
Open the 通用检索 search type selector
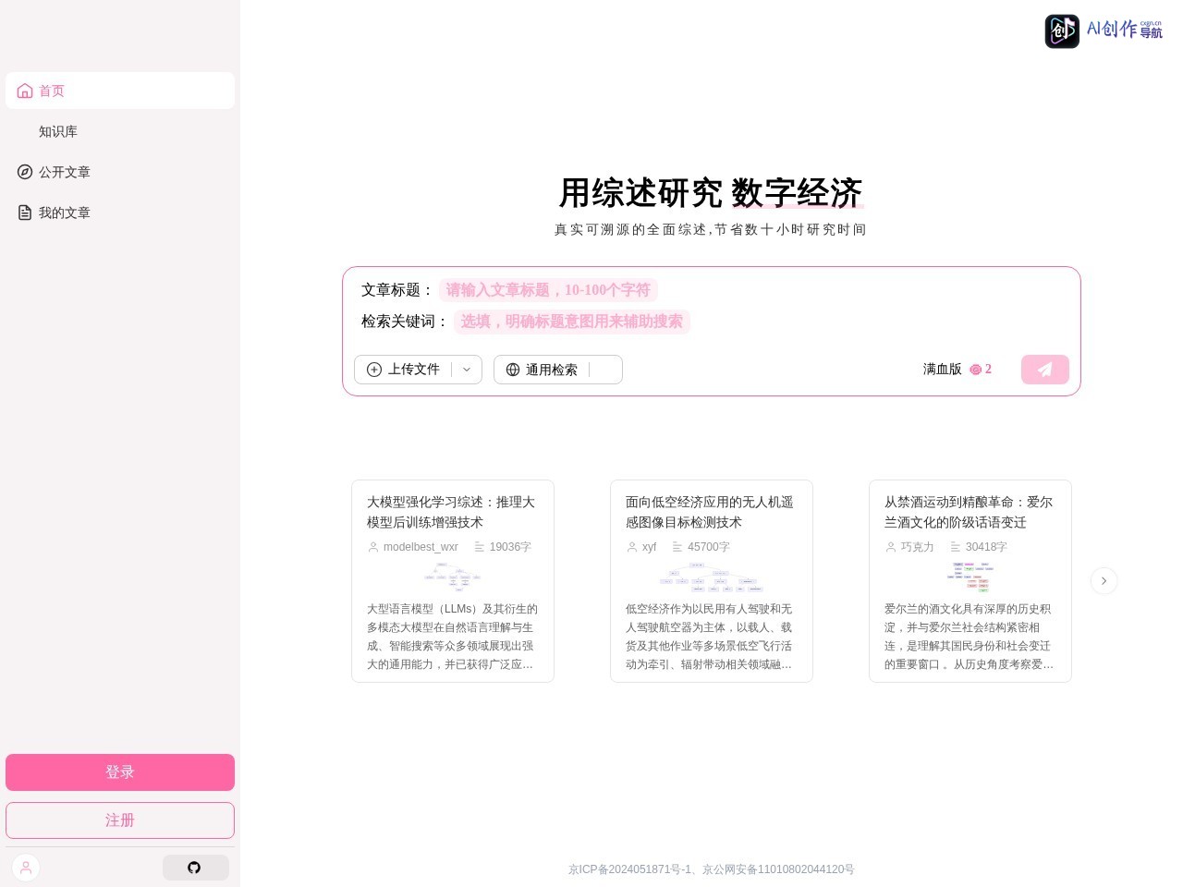[558, 370]
